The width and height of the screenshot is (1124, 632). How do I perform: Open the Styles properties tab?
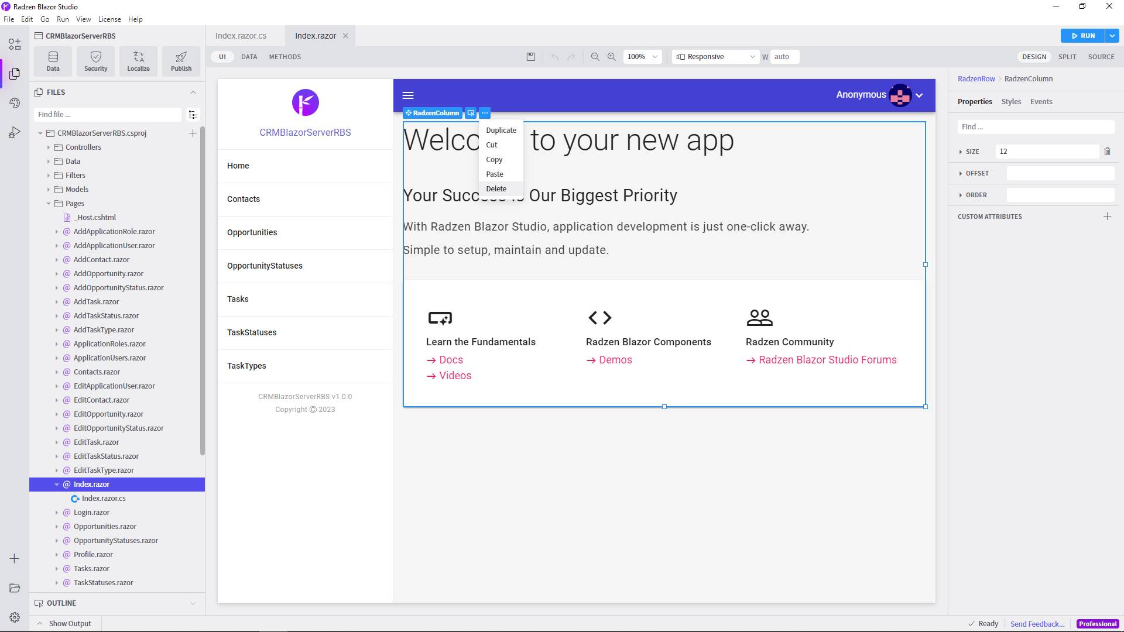pos(1011,102)
